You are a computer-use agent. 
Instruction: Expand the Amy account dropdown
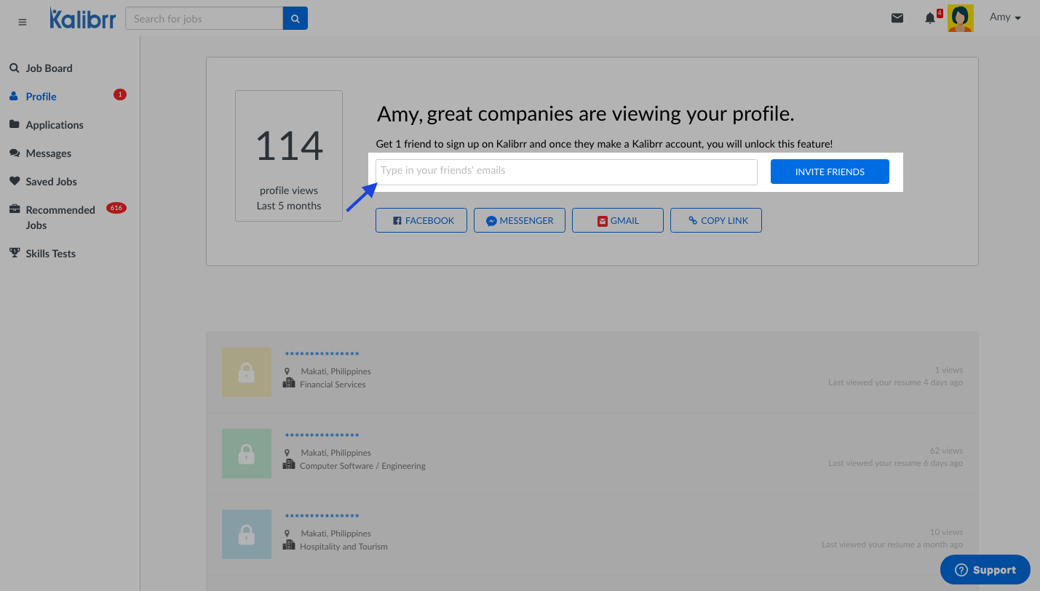1005,17
